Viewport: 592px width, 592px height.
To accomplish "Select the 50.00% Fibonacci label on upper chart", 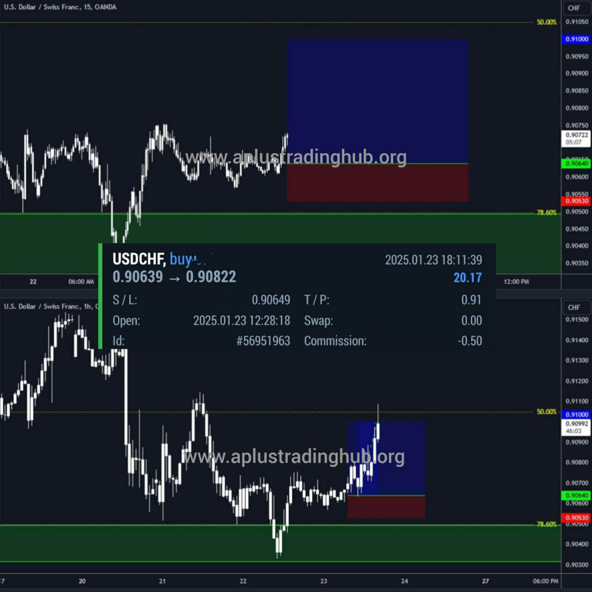I will pos(546,22).
